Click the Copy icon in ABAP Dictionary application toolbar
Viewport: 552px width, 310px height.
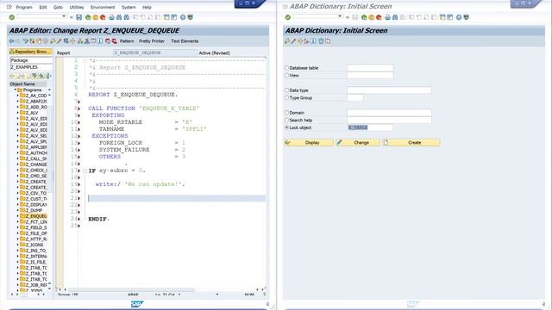click(328, 41)
